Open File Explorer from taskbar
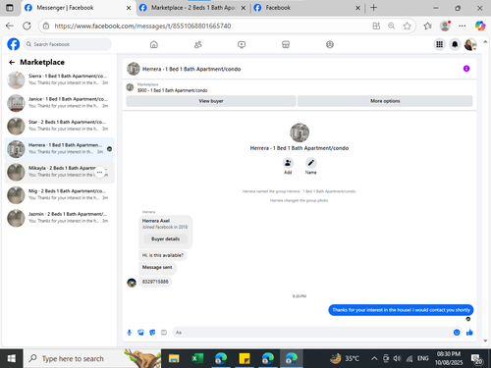The width and height of the screenshot is (491, 368). [174, 358]
